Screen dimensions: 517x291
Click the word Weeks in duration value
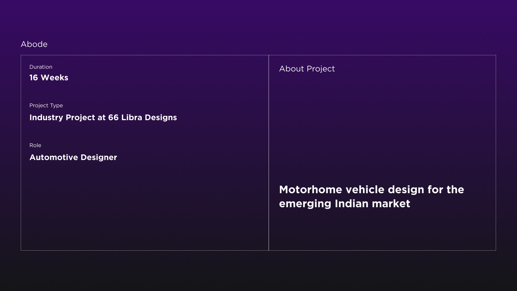[54, 78]
